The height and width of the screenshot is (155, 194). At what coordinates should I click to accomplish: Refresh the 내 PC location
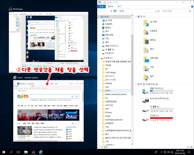[x=158, y=11]
